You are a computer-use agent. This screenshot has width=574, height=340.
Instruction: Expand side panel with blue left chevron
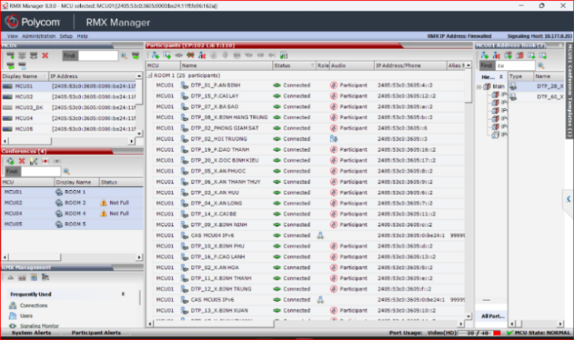[x=568, y=199]
